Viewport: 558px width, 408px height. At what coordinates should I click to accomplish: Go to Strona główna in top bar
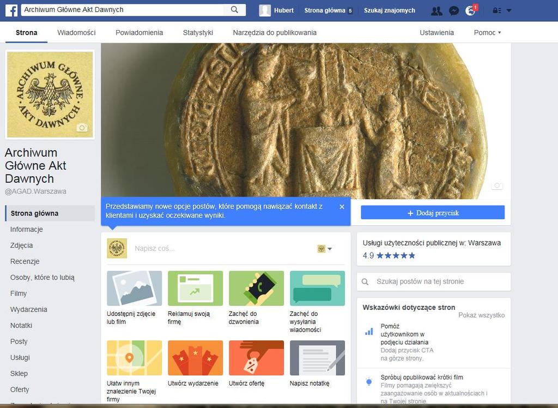(x=325, y=10)
